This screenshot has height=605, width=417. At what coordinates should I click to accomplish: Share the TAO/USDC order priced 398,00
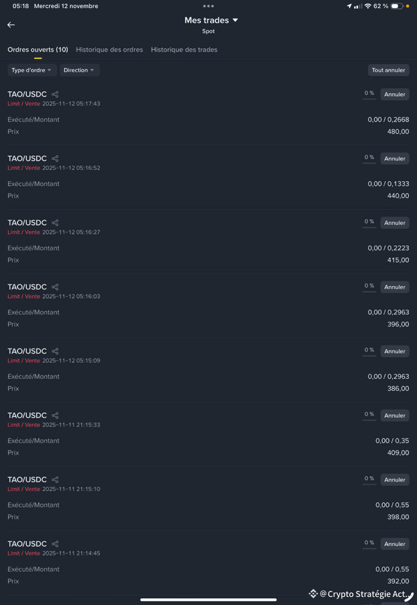point(55,480)
